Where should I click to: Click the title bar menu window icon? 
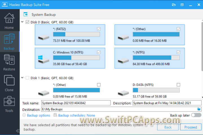click(182, 5)
